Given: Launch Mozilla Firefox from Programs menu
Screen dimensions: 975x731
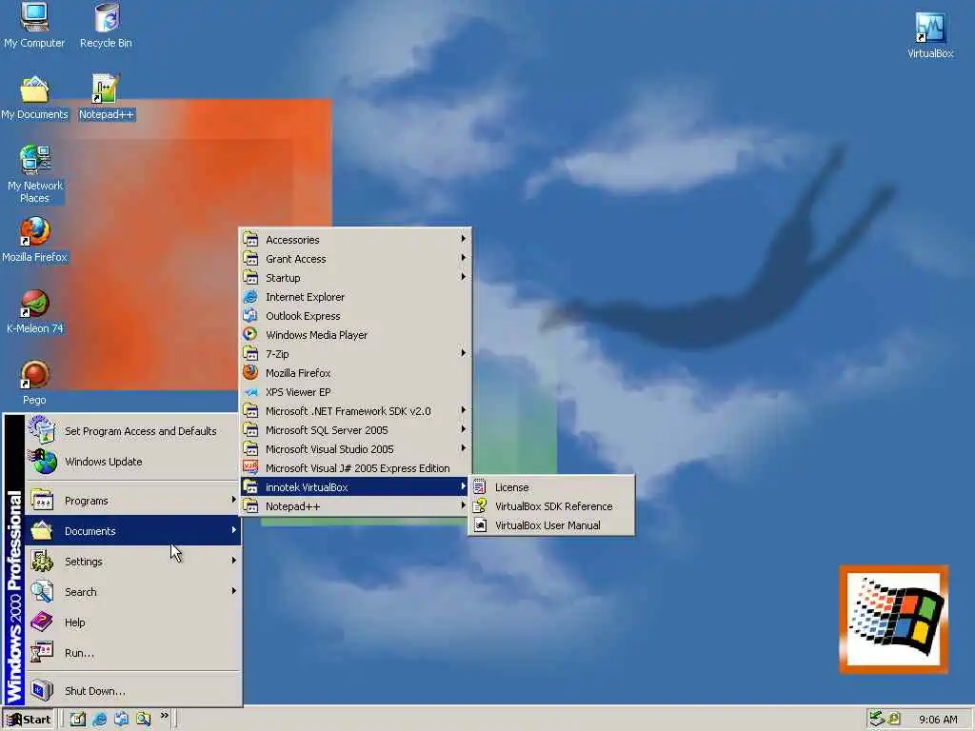Looking at the screenshot, I should tap(355, 373).
